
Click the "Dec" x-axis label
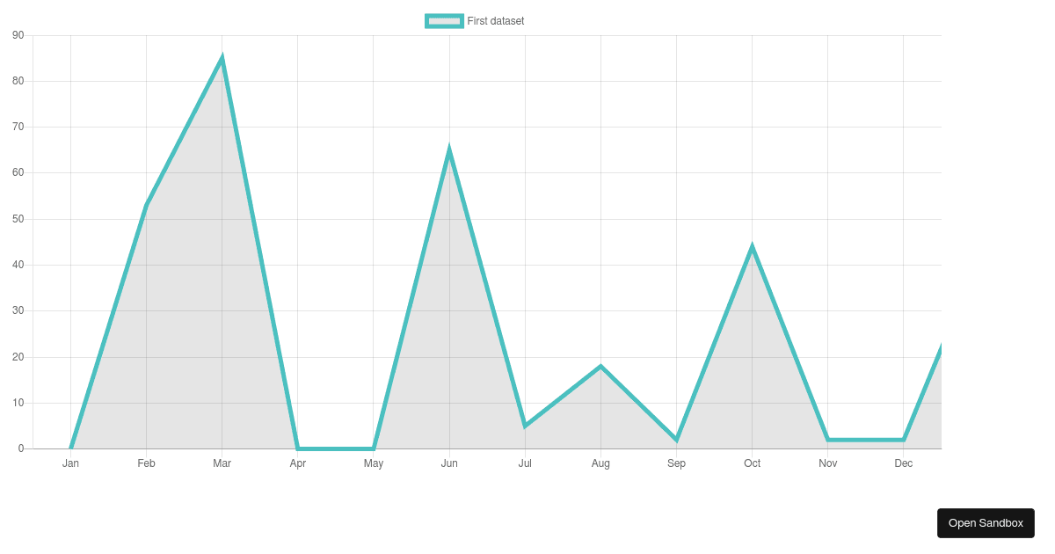pyautogui.click(x=904, y=463)
